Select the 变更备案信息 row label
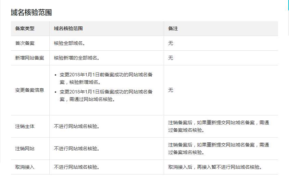 pos(30,90)
